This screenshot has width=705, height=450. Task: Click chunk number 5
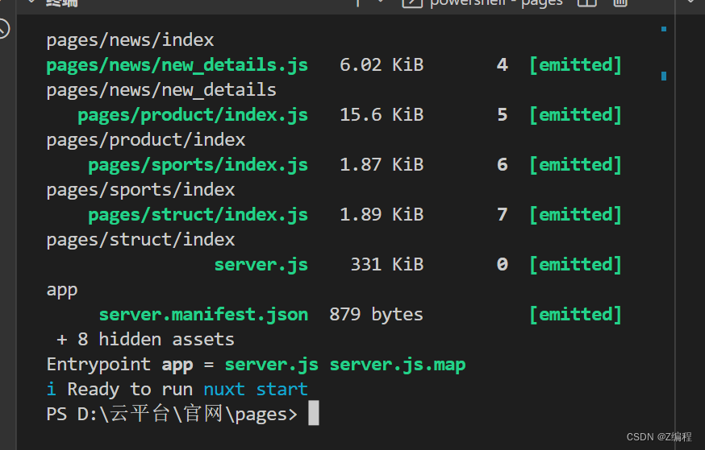[x=503, y=115]
